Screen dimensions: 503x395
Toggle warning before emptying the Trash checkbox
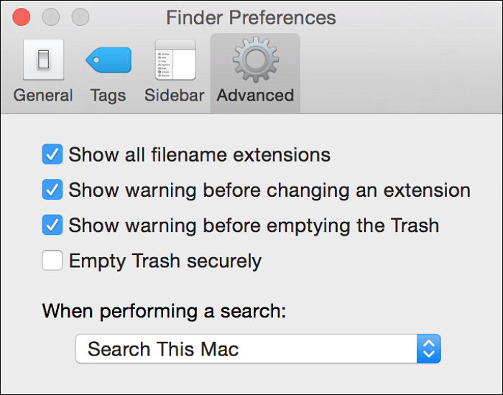point(52,226)
